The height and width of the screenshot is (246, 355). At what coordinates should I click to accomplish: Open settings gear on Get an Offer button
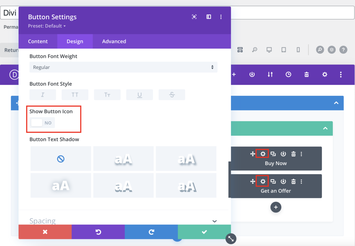[x=262, y=181]
